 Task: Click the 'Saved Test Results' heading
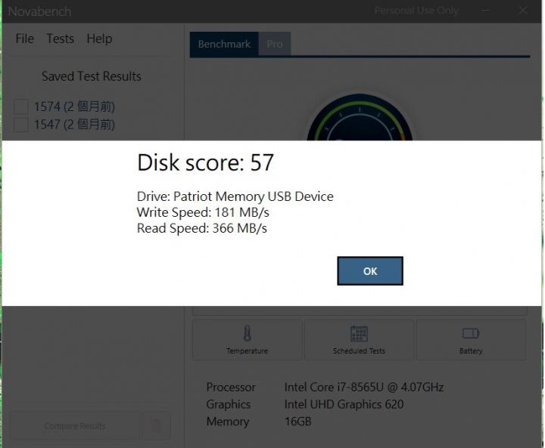pos(92,76)
